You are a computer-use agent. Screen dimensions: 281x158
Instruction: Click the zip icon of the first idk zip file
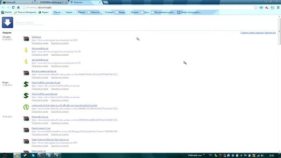click(26, 50)
